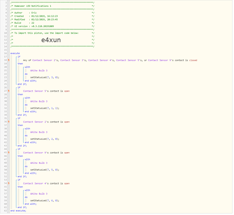Click the end execute statement
This screenshot has width=234, height=215.
click(18, 211)
